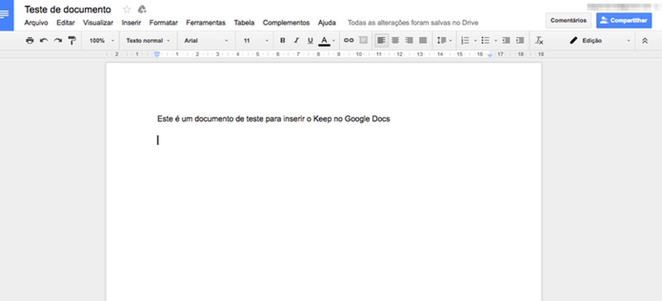The height and width of the screenshot is (301, 662).
Task: Apply a bulleted list
Action: 486,40
